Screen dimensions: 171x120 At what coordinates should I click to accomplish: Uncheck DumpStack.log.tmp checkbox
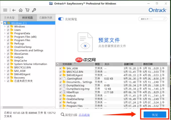(x=60, y=89)
